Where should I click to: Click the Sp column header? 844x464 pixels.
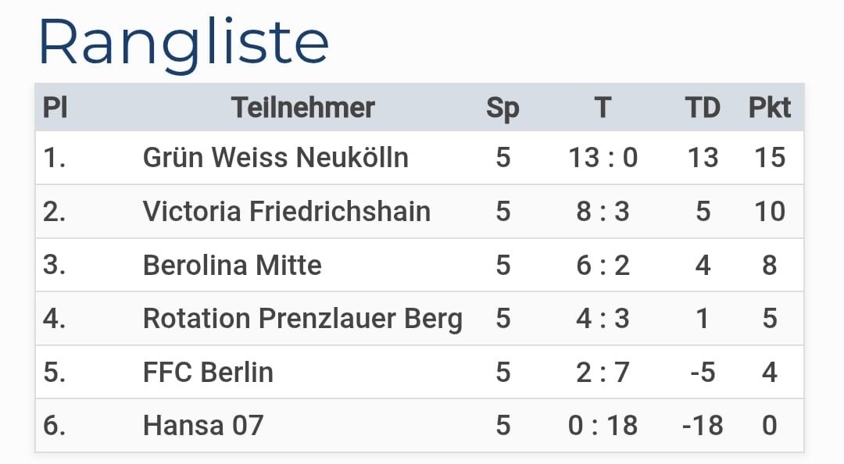click(502, 108)
